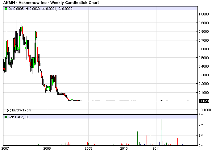Click the 'Vol: 1,462,100' label
Image resolution: width=216 pixels, height=158 pixels.
(x=19, y=117)
